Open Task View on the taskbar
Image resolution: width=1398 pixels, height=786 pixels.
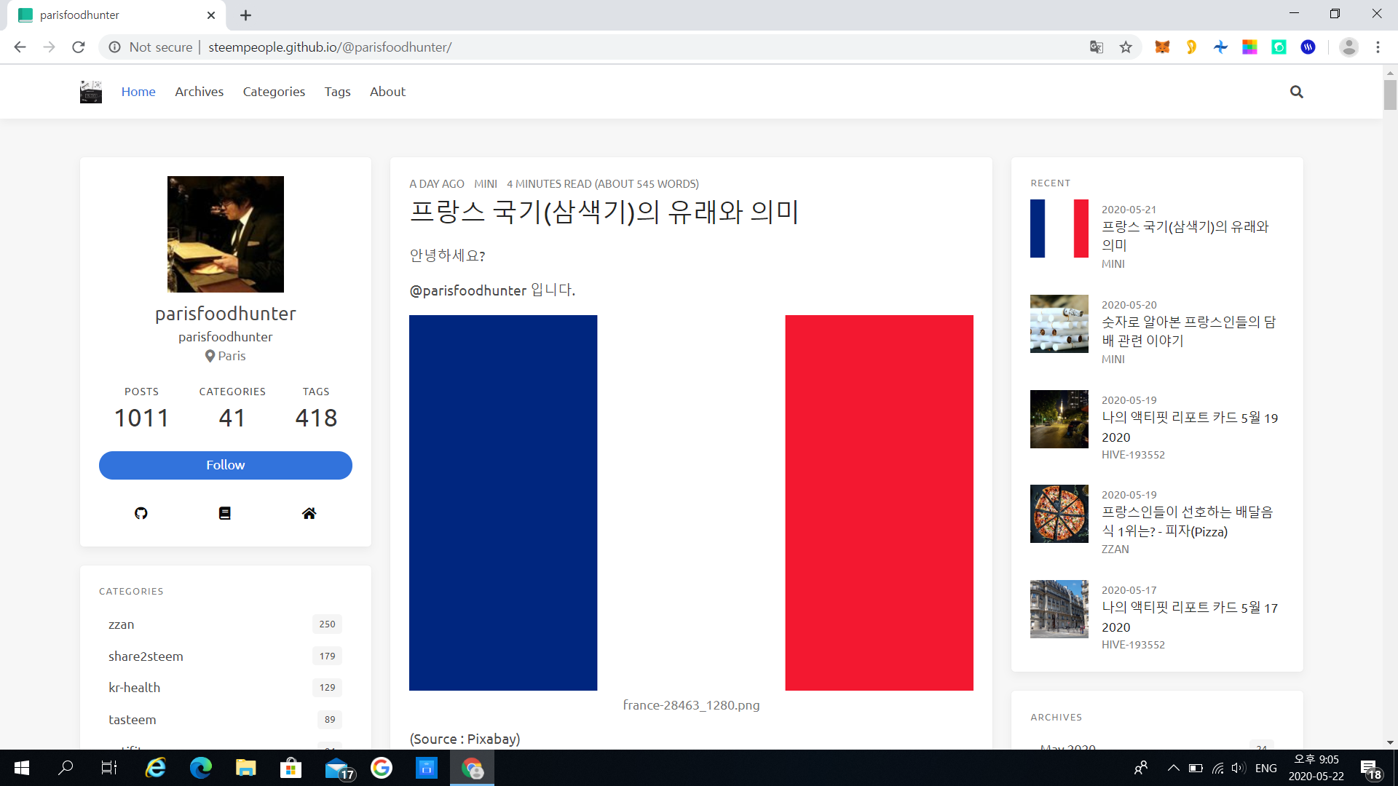109,768
